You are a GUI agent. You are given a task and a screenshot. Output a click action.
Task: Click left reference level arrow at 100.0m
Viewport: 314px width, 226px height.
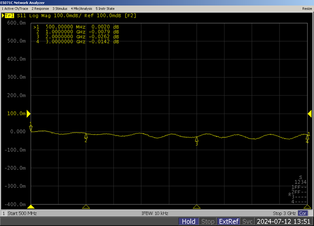coord(29,113)
